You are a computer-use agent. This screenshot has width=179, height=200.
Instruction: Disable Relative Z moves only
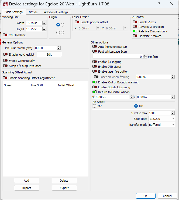(x=135, y=31)
